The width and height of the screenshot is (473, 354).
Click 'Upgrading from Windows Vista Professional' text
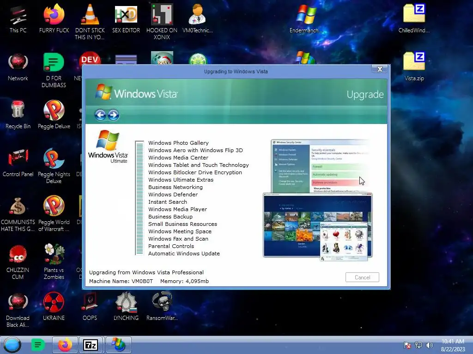(146, 272)
